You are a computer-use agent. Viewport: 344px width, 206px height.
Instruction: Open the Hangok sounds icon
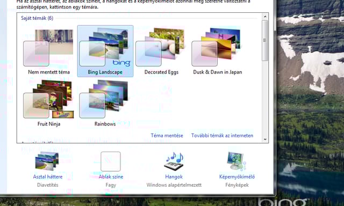coord(174,161)
